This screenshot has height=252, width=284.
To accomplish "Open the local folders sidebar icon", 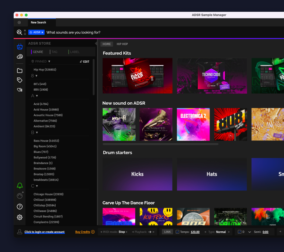I will (20, 71).
